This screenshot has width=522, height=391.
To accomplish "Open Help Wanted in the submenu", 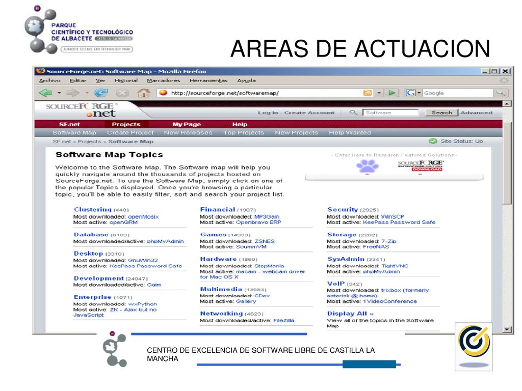I will tap(350, 133).
